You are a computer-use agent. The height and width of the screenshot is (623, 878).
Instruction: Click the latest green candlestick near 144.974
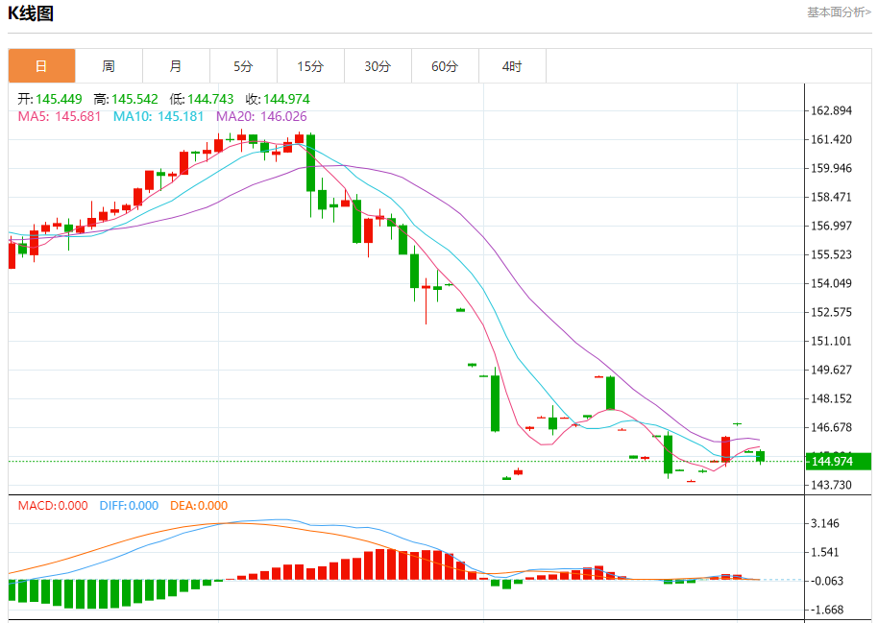(x=761, y=456)
